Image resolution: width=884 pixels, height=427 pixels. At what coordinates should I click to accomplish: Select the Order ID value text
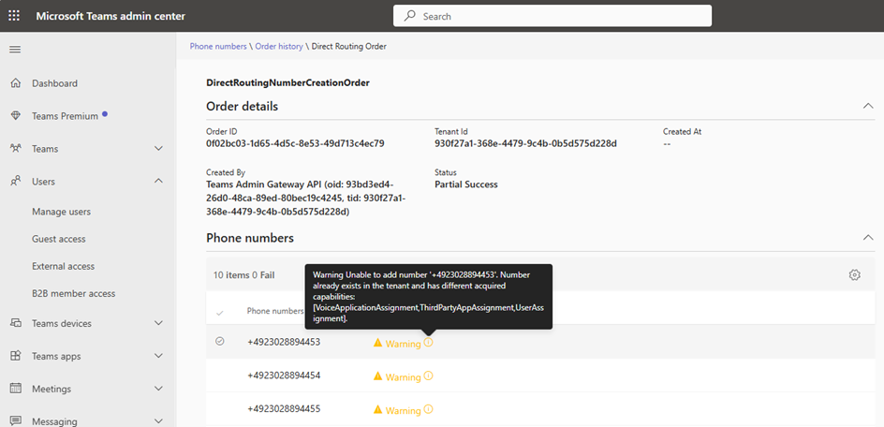[295, 143]
